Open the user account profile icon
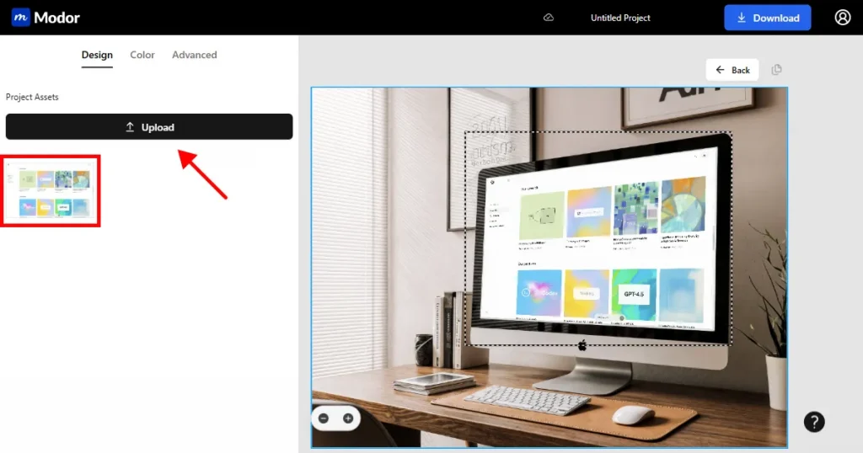Image resolution: width=863 pixels, height=453 pixels. pos(843,18)
